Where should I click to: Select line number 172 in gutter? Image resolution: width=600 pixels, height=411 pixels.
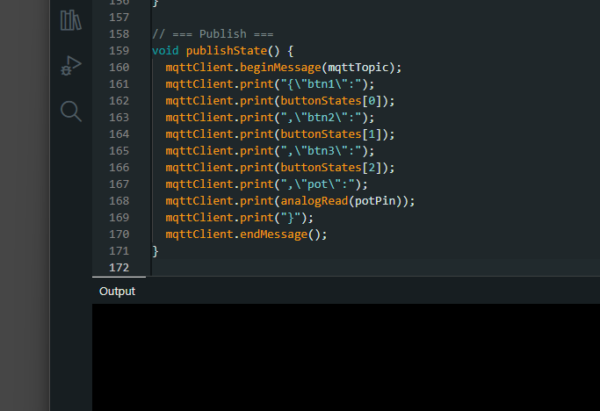[x=119, y=267]
